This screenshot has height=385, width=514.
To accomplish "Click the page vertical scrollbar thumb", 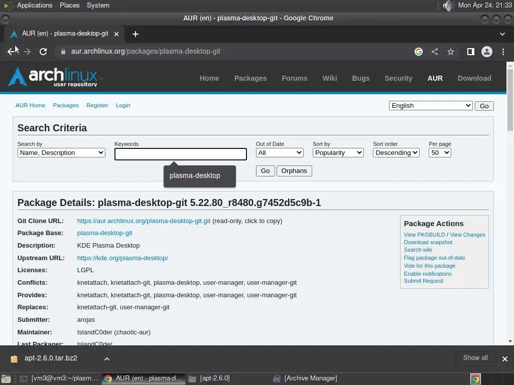I will click(510, 100).
